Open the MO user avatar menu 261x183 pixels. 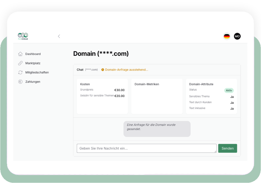pyautogui.click(x=237, y=36)
